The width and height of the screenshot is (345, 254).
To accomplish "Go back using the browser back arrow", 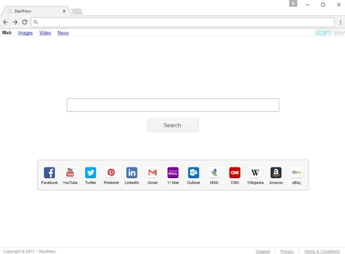I will tap(6, 22).
